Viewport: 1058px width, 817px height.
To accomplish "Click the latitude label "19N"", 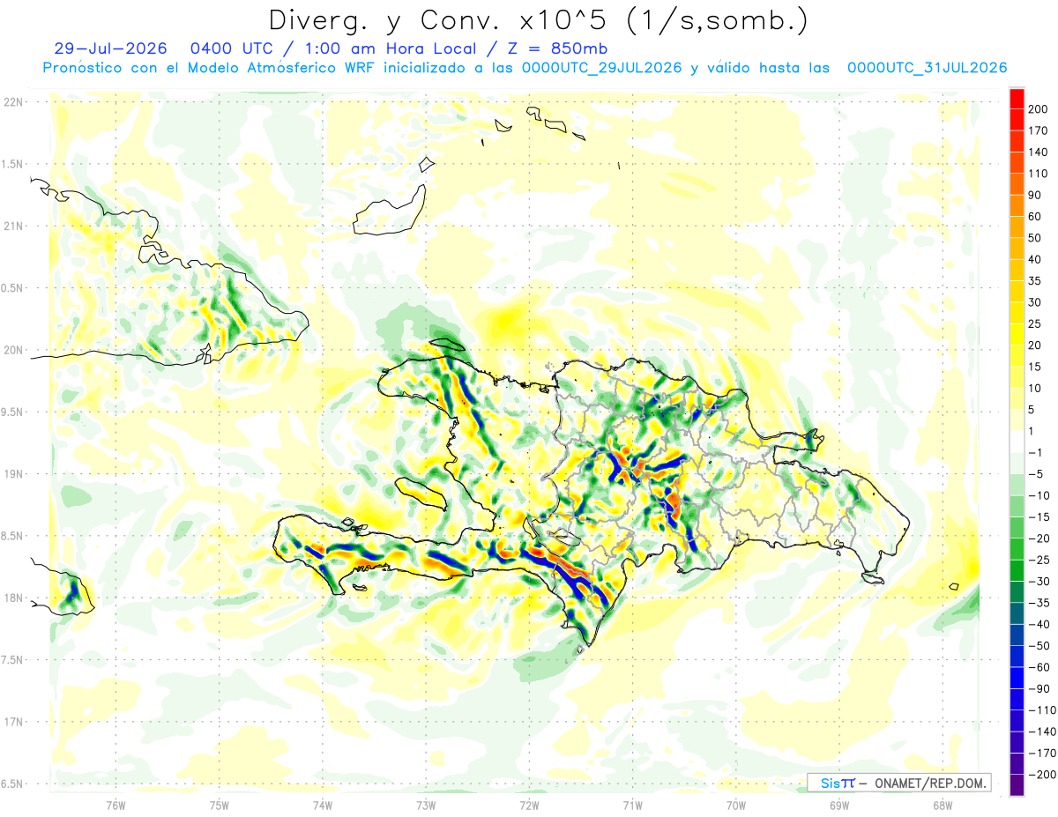I will coord(13,473).
